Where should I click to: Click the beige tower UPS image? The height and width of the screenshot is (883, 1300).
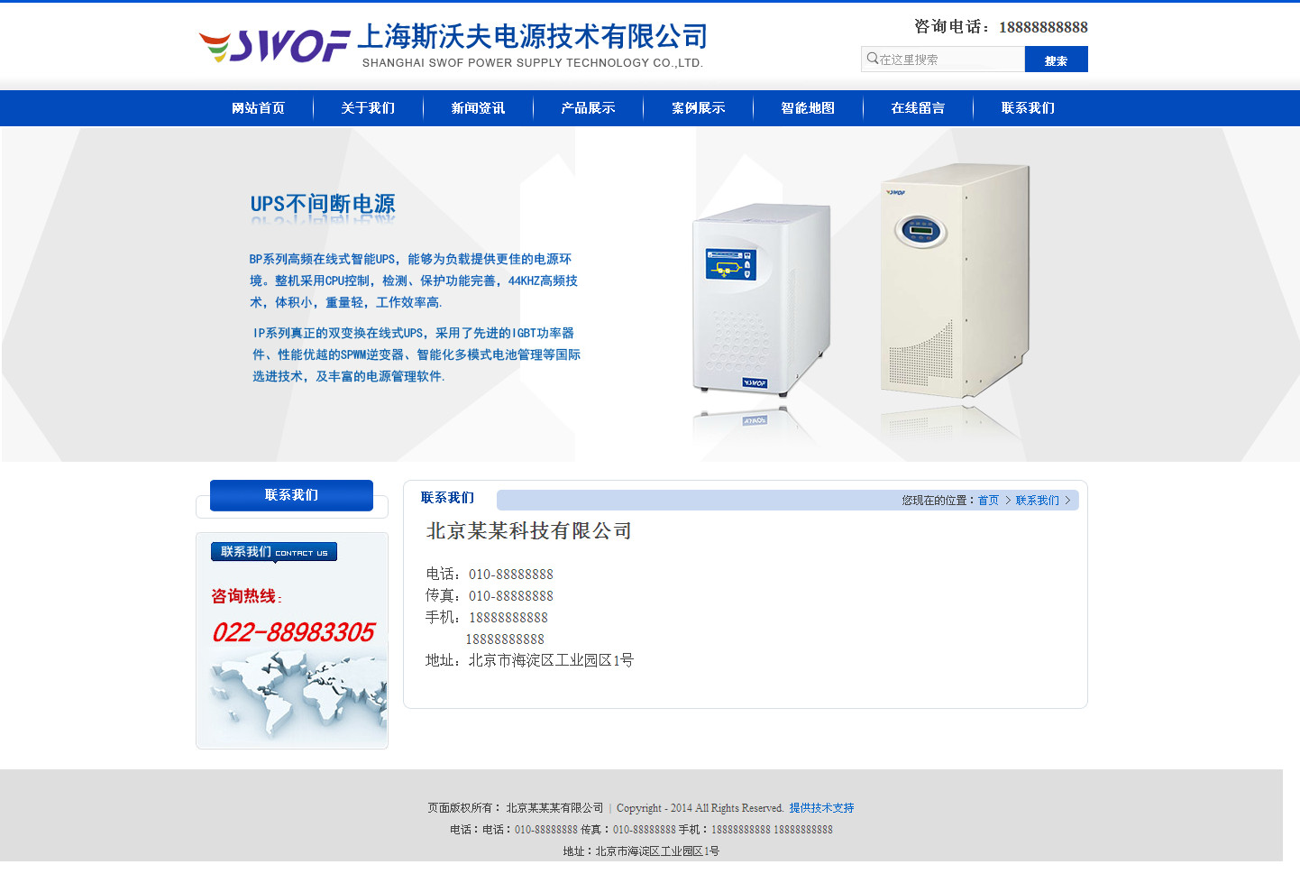pos(954,281)
